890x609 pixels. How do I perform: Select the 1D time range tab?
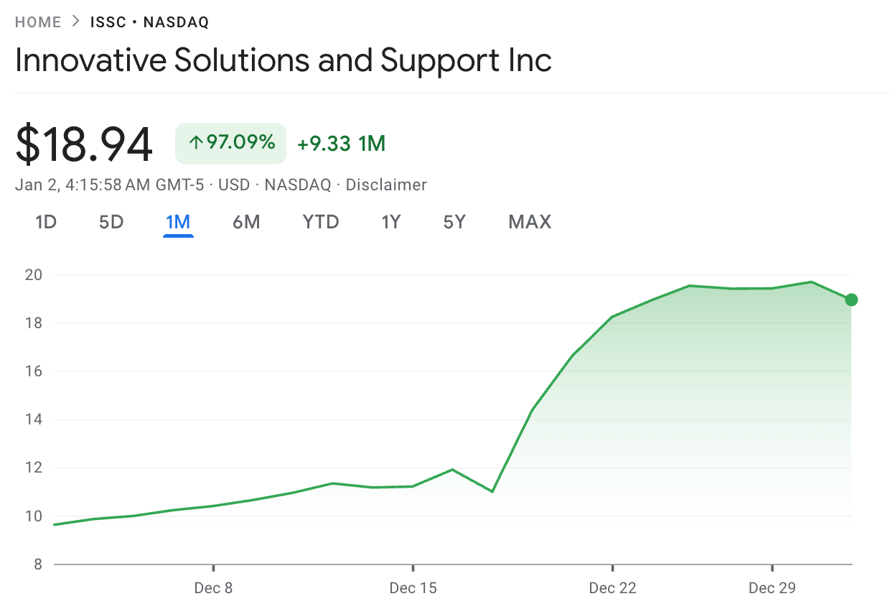point(46,223)
